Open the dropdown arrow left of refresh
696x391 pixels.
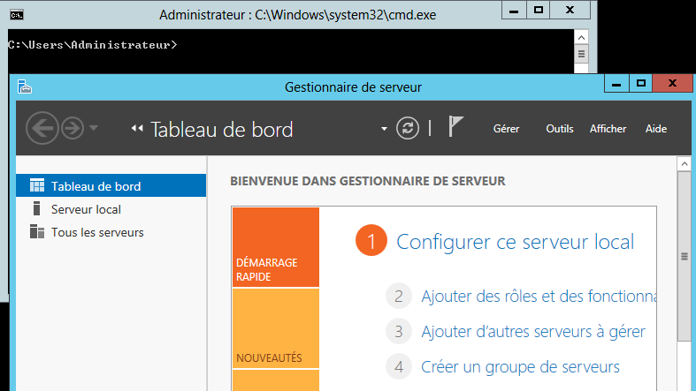point(384,129)
